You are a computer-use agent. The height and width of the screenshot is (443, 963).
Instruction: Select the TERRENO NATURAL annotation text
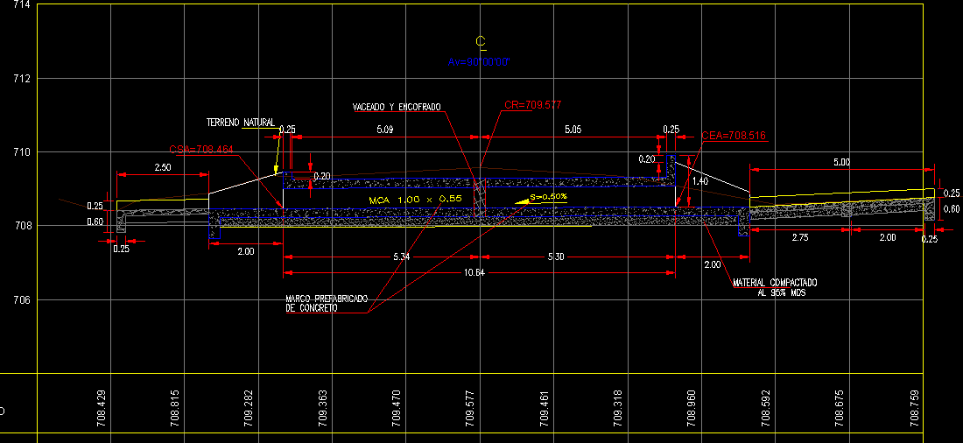[240, 123]
